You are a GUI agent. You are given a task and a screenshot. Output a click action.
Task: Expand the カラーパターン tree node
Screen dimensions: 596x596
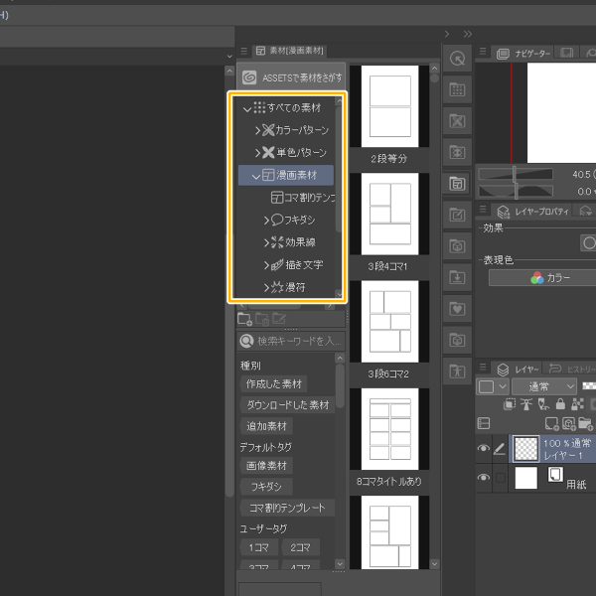[x=257, y=131]
